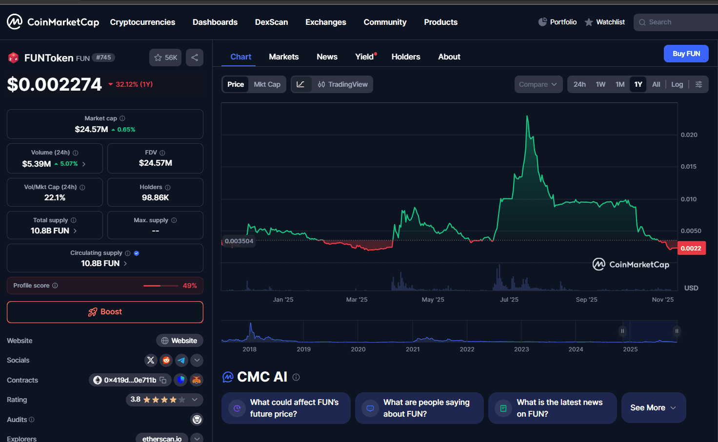
Task: Expand the Rating 3.8 stars dropdown
Action: (195, 400)
